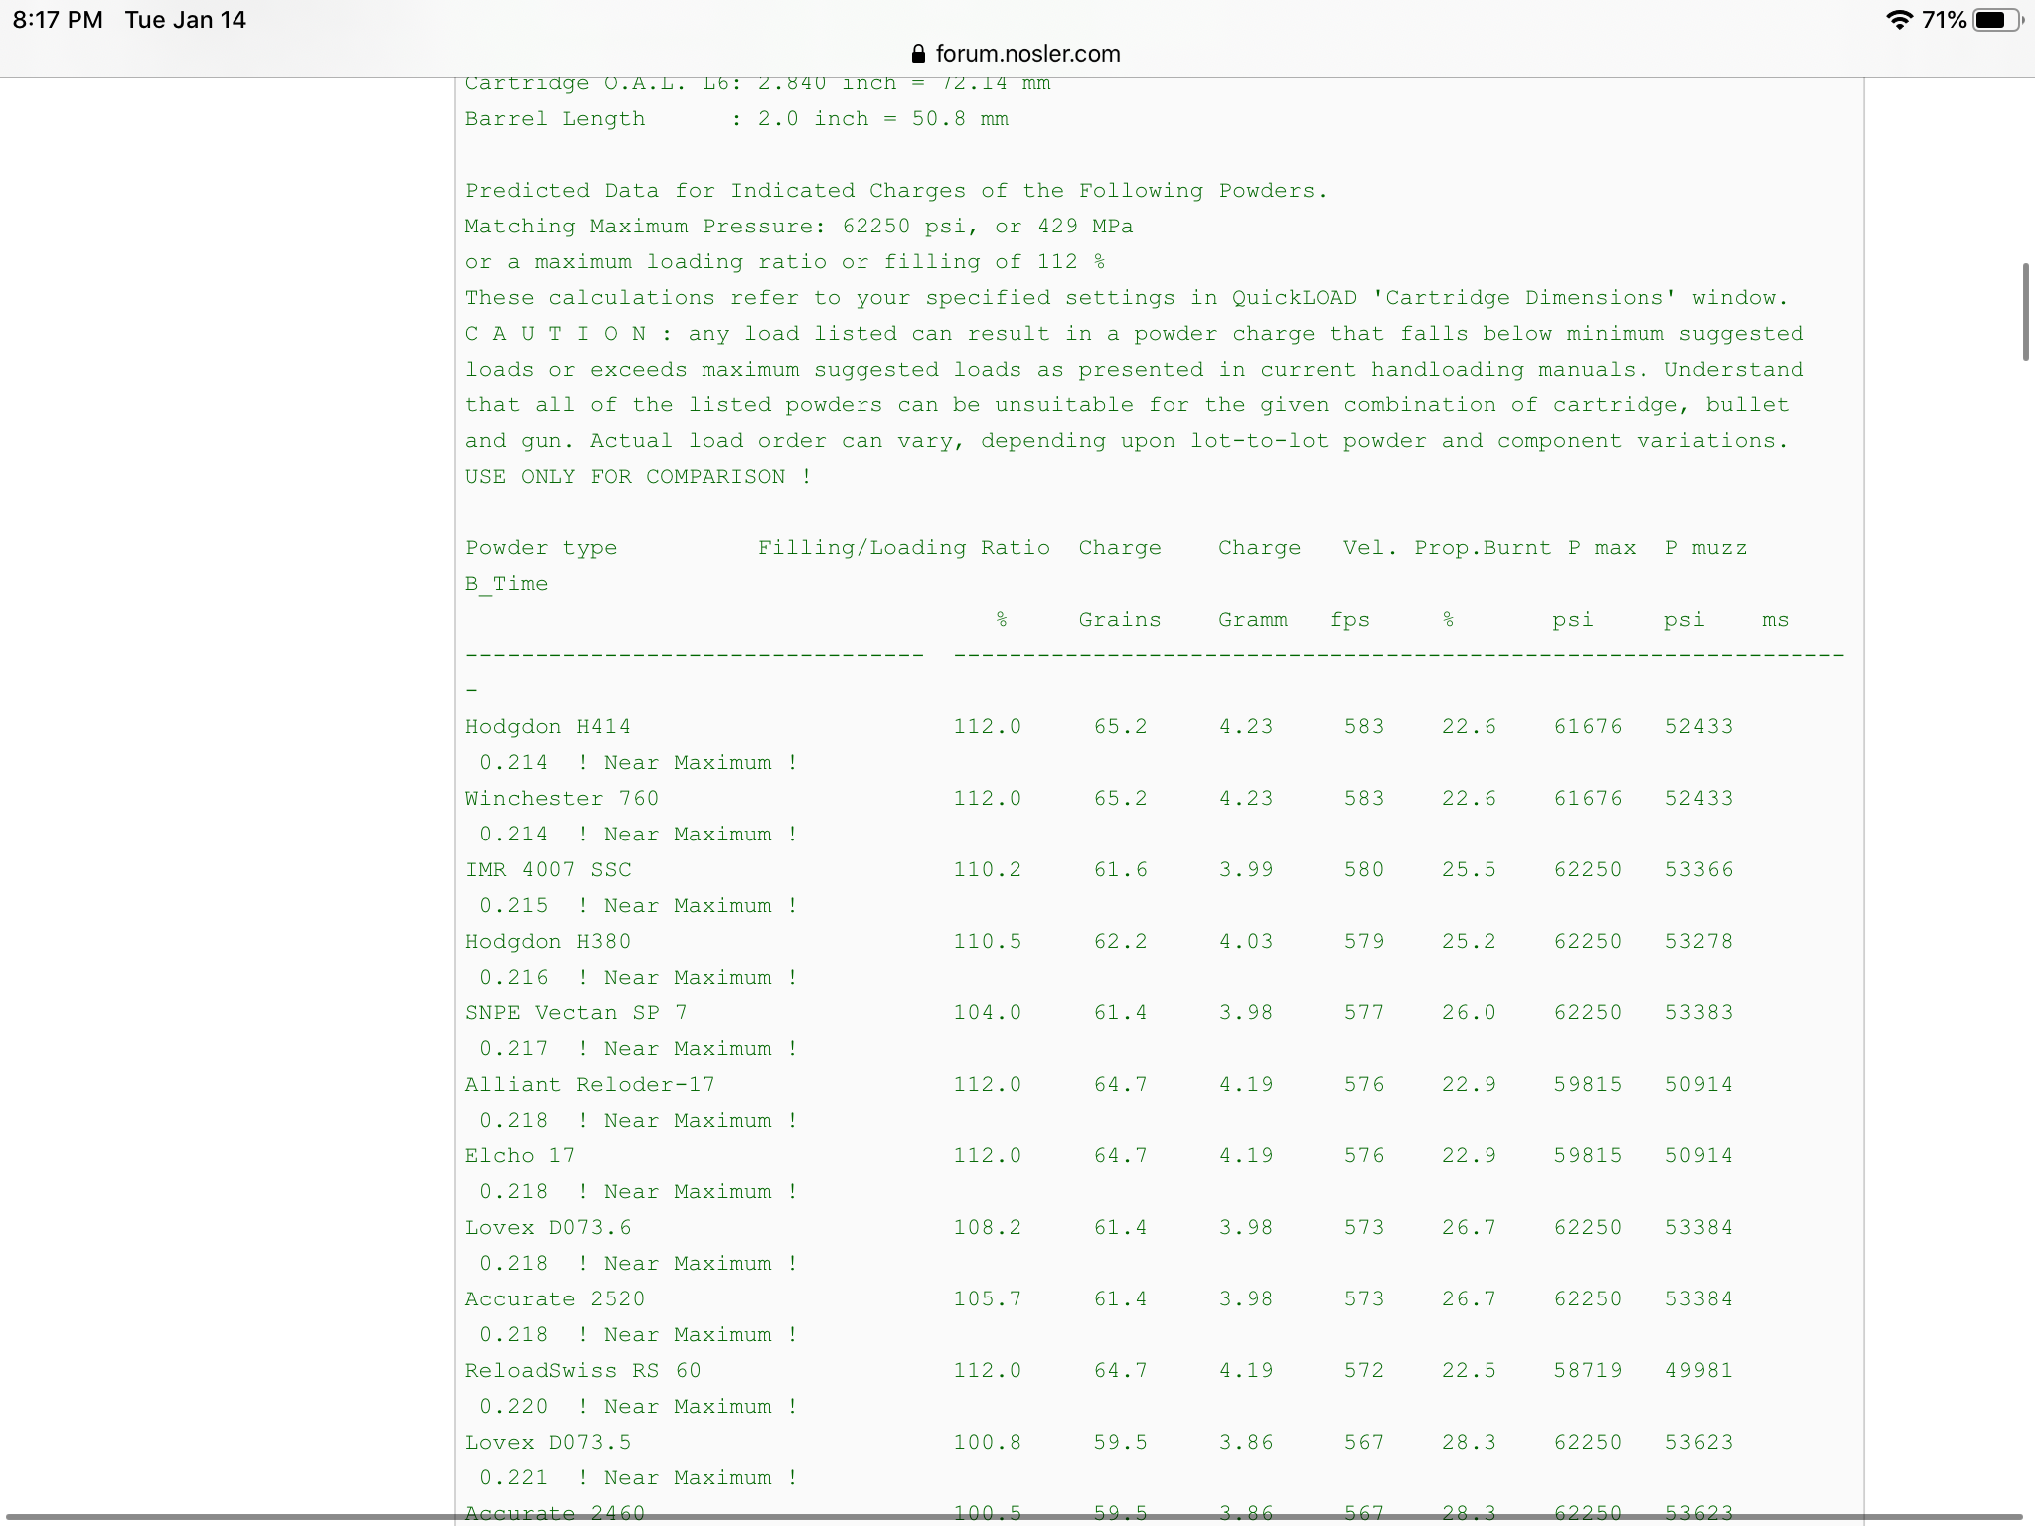Tap the P muzz column header
Viewport: 2035px width, 1526px height.
(x=1706, y=548)
